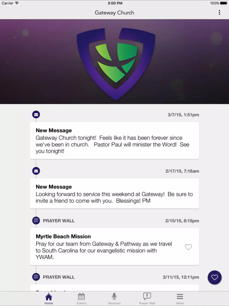Viewport: 229px width, 306px height.
Task: Open the Looking forward to service message
Action: tap(114, 193)
